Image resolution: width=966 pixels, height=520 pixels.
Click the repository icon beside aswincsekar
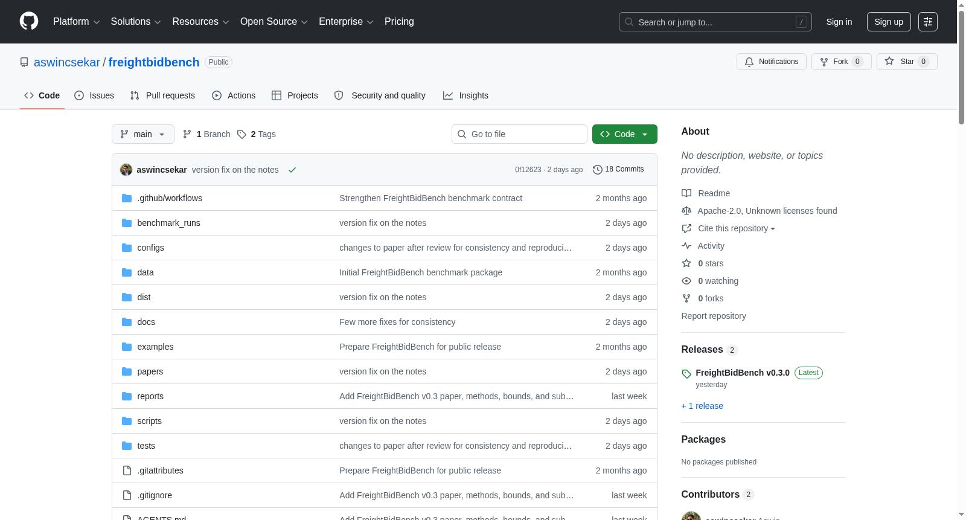(24, 62)
